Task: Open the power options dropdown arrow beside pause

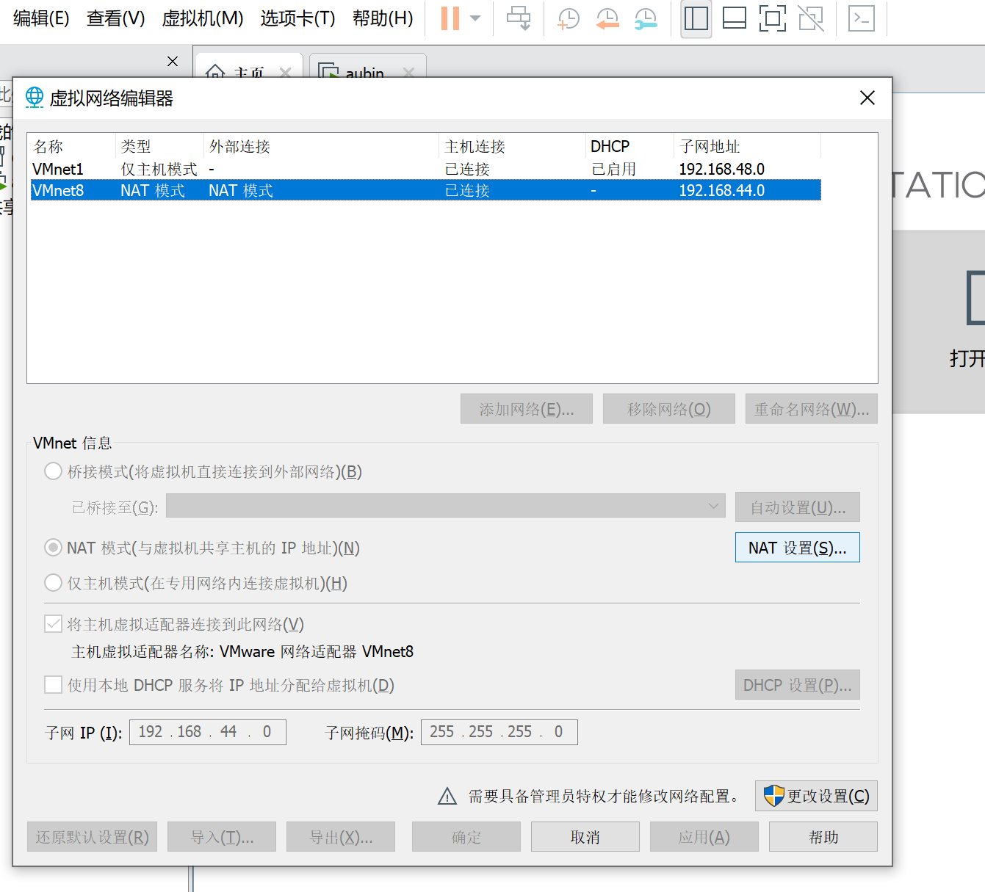Action: coord(475,18)
